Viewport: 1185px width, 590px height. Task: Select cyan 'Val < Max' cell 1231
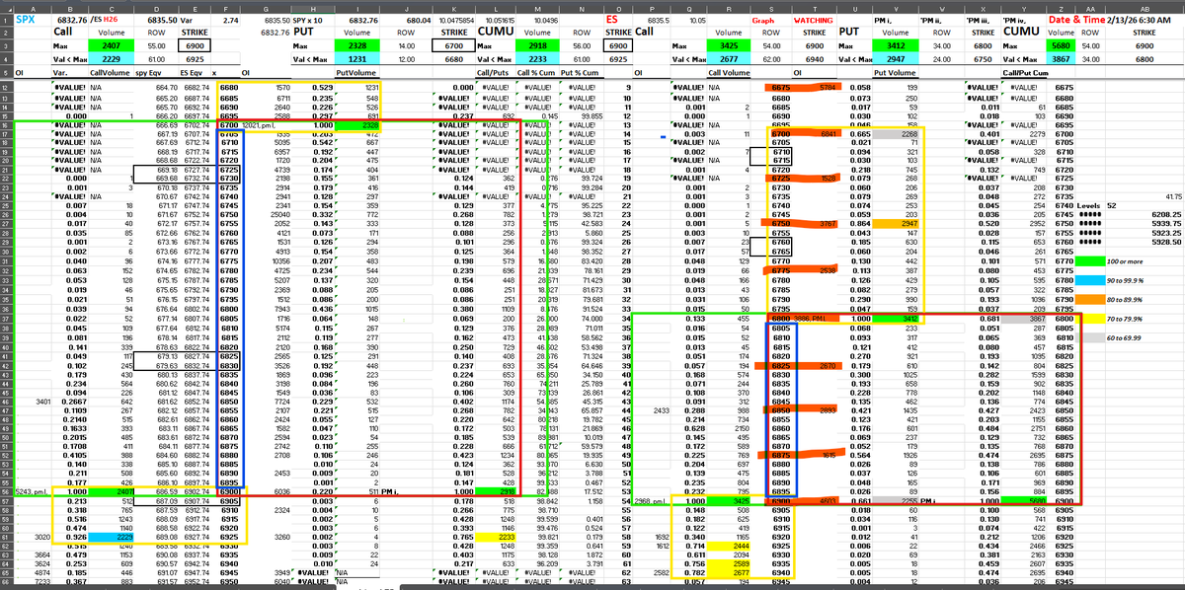[x=358, y=59]
